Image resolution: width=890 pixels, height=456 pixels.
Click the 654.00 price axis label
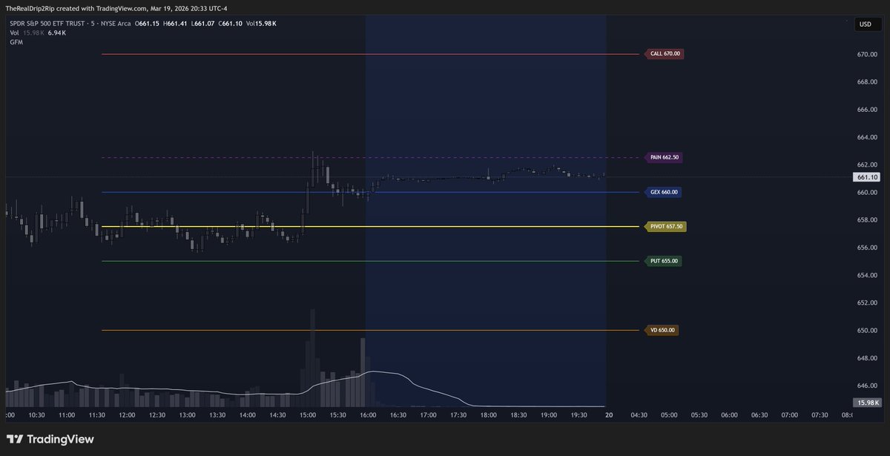click(868, 275)
